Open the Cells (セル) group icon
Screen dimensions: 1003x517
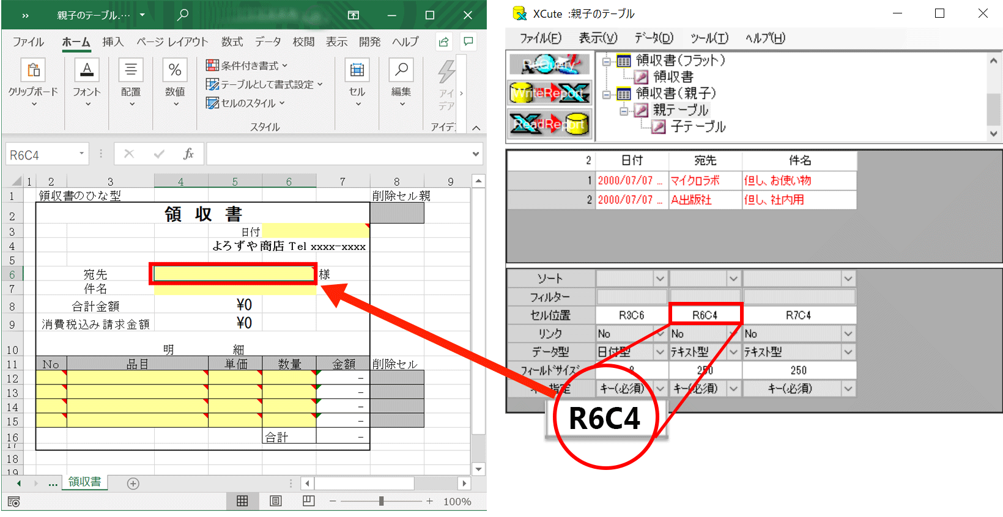357,70
